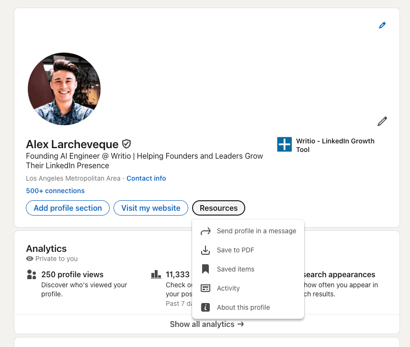The width and height of the screenshot is (410, 347).
Task: Click the Activity icon in the menu
Action: pyautogui.click(x=206, y=288)
